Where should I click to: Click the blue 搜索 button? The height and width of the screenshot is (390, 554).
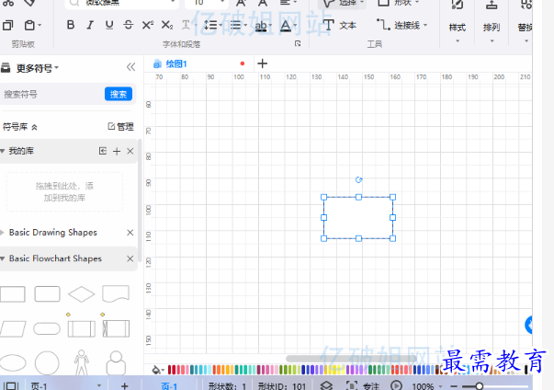(119, 94)
